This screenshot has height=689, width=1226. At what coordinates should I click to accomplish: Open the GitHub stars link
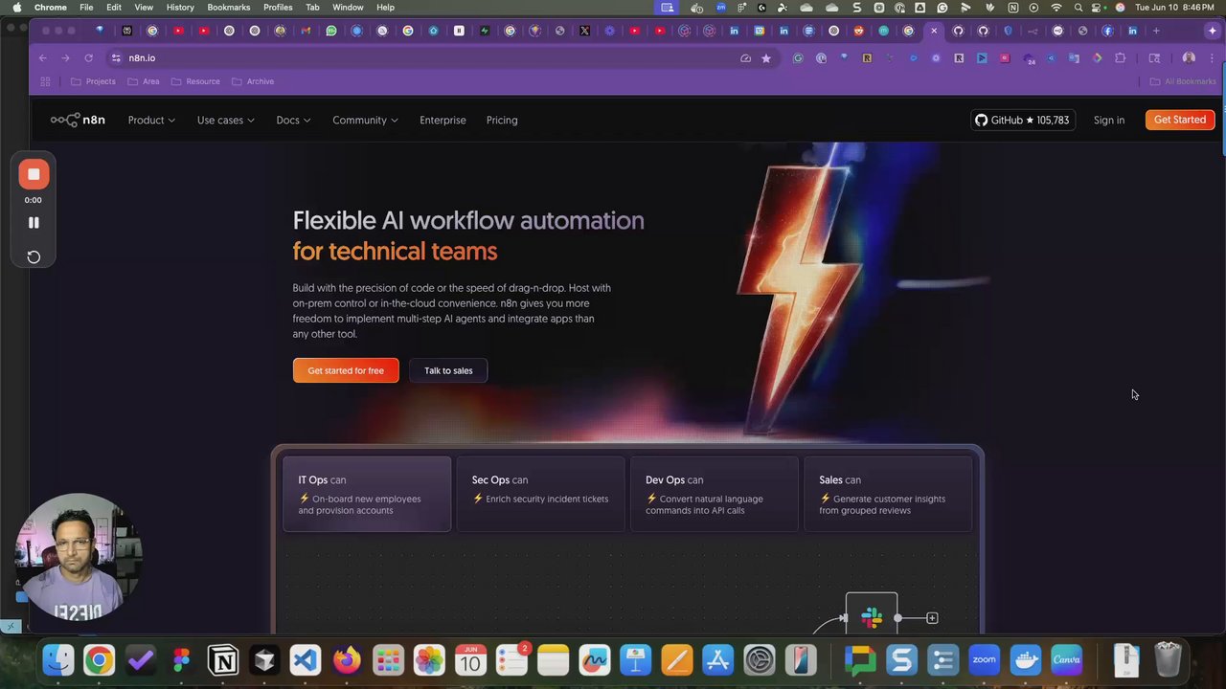click(1022, 120)
